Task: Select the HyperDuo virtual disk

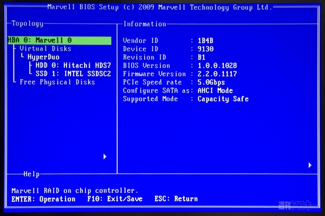Action: pos(43,57)
